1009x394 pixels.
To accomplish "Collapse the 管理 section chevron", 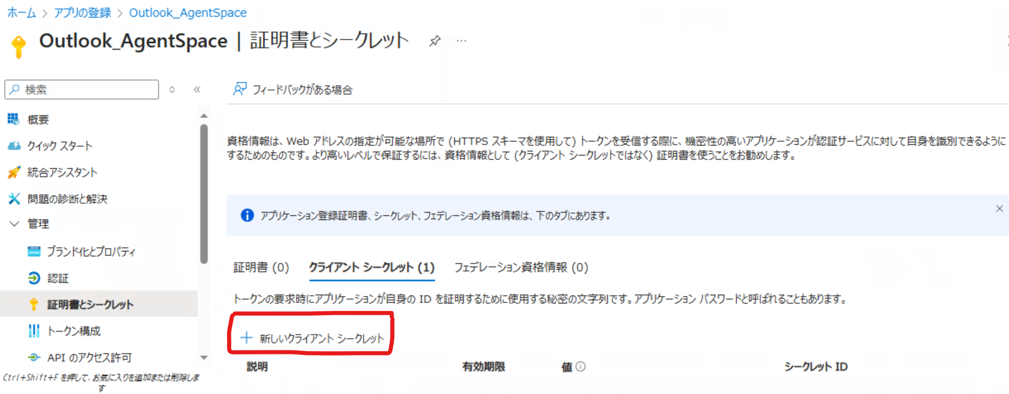I will [14, 224].
